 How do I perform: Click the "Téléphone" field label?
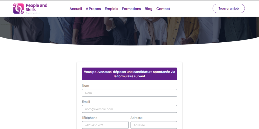point(90,118)
